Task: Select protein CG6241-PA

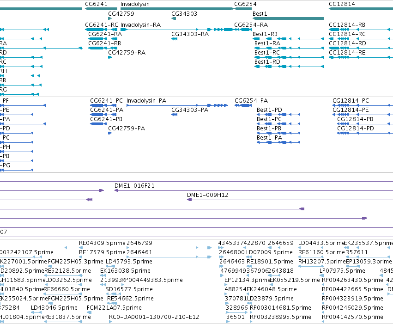Action: click(104, 115)
